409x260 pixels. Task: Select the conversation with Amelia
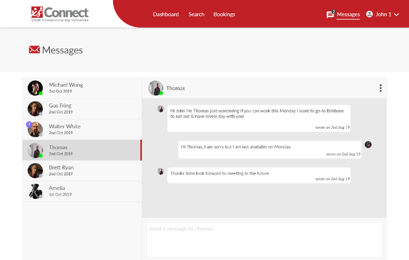click(x=82, y=191)
